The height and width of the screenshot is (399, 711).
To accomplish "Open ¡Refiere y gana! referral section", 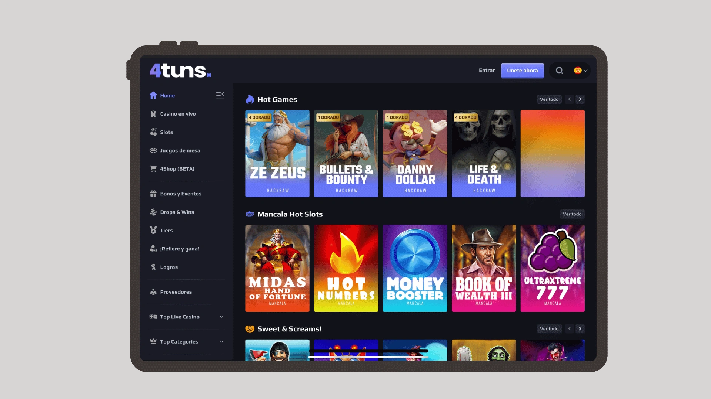I will point(179,249).
